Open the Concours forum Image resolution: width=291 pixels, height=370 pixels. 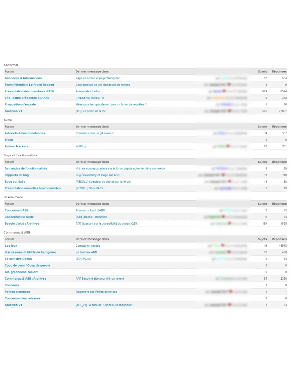[12, 285]
